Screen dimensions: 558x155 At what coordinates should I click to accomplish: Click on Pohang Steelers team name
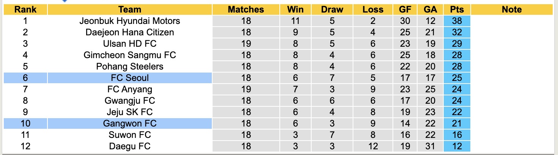(129, 66)
